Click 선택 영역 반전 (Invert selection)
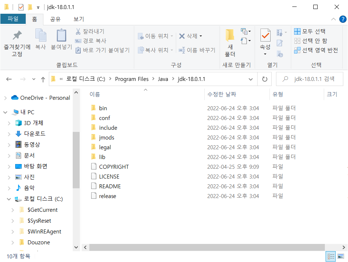 tap(316, 50)
